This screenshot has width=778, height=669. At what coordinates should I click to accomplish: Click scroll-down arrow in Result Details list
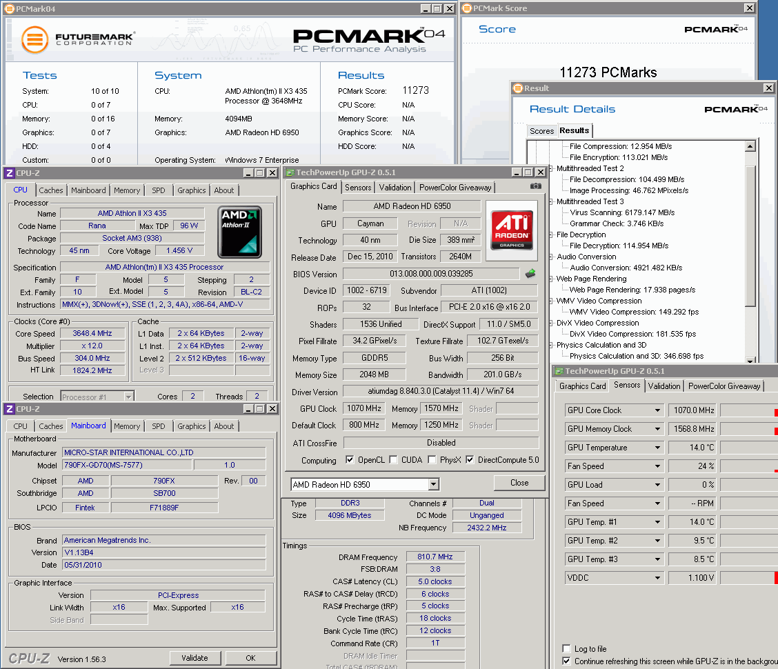750,360
